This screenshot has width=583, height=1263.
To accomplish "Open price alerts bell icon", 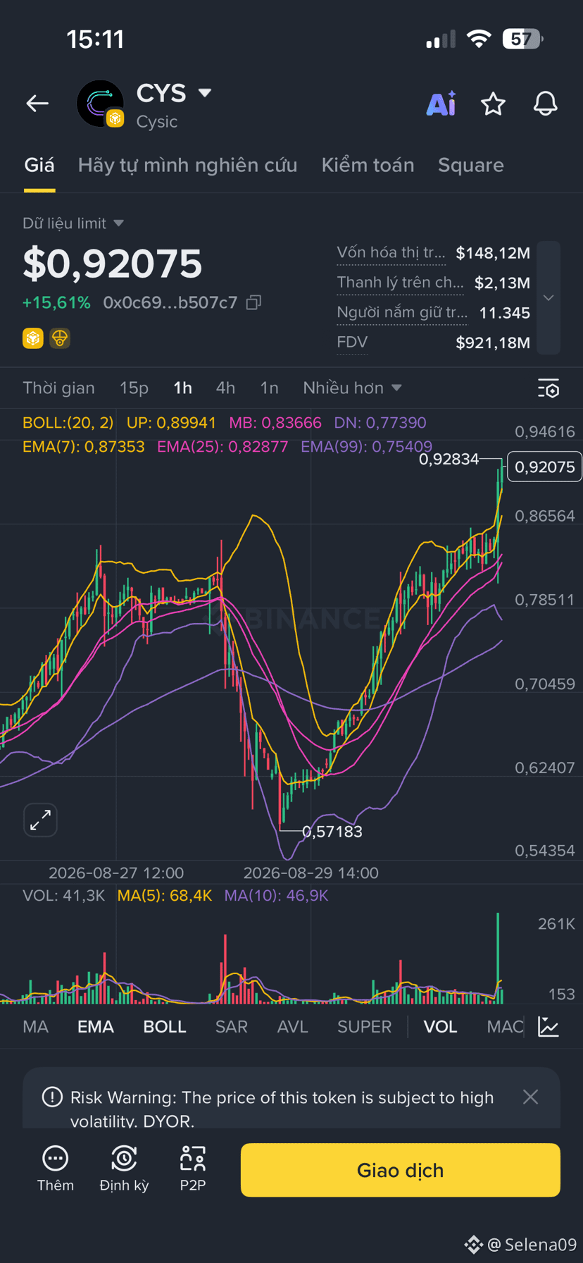I will pyautogui.click(x=545, y=104).
